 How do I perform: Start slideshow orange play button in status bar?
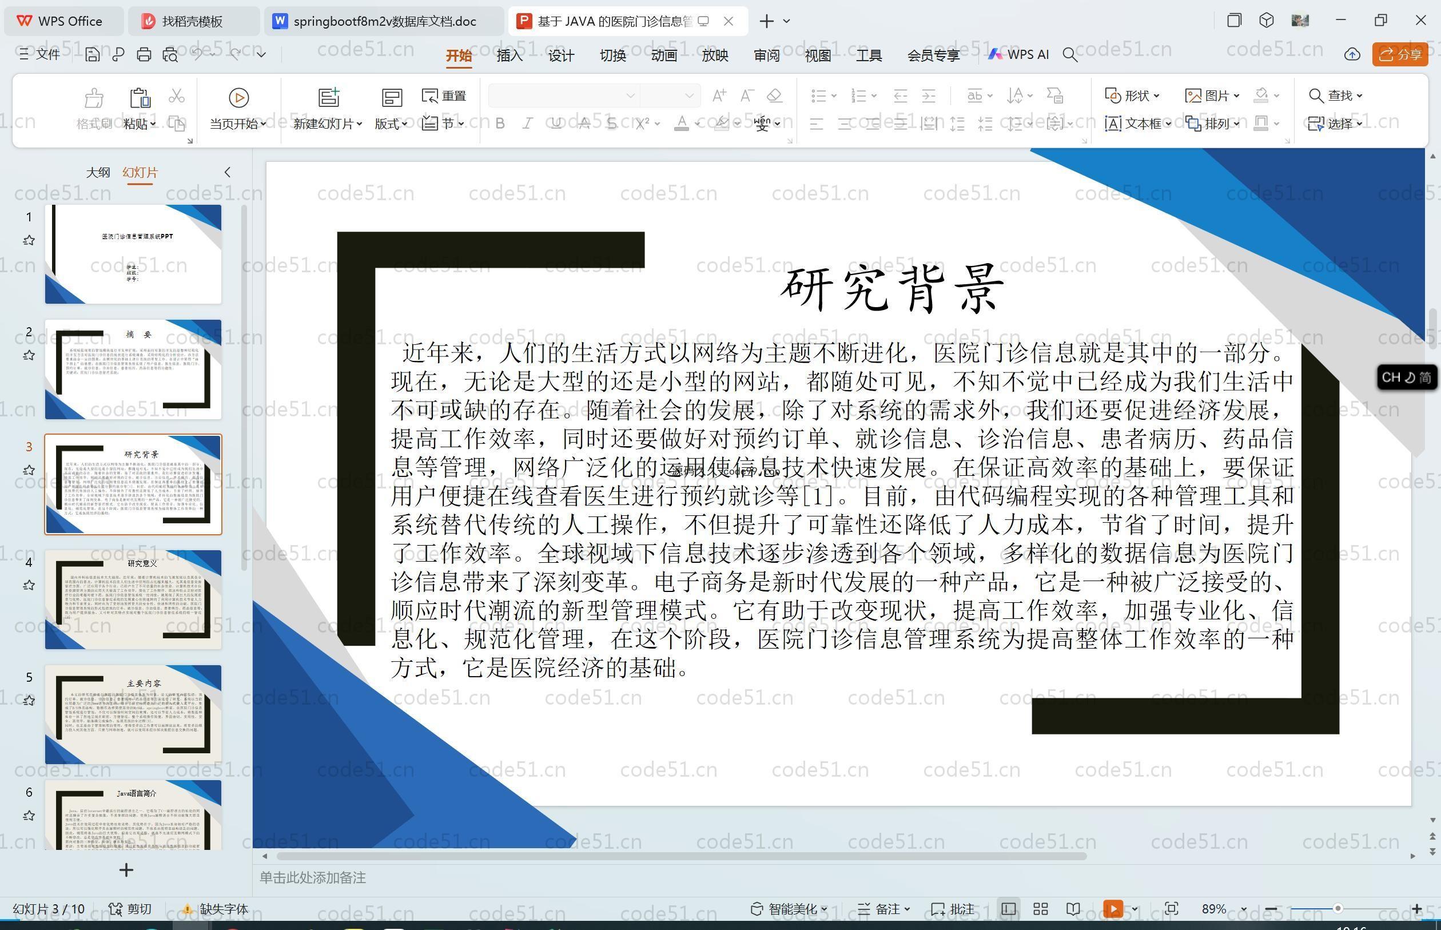coord(1113,909)
